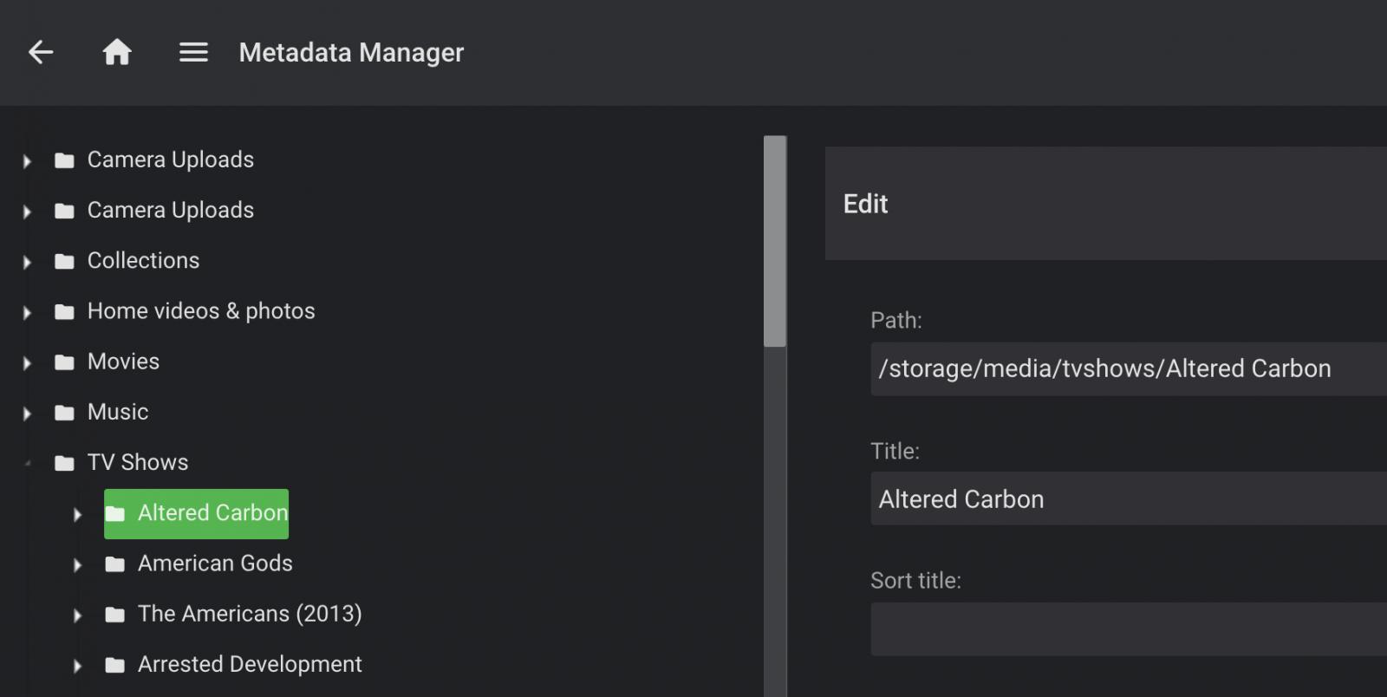Viewport: 1387px width, 697px height.
Task: Select the highlighted Altered Carbon item
Action: [212, 513]
